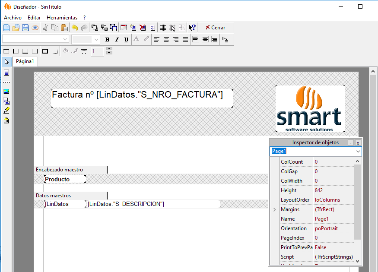Viewport: 378px width, 272px height.
Task: Toggle Bold text formatting
Action: point(107,39)
